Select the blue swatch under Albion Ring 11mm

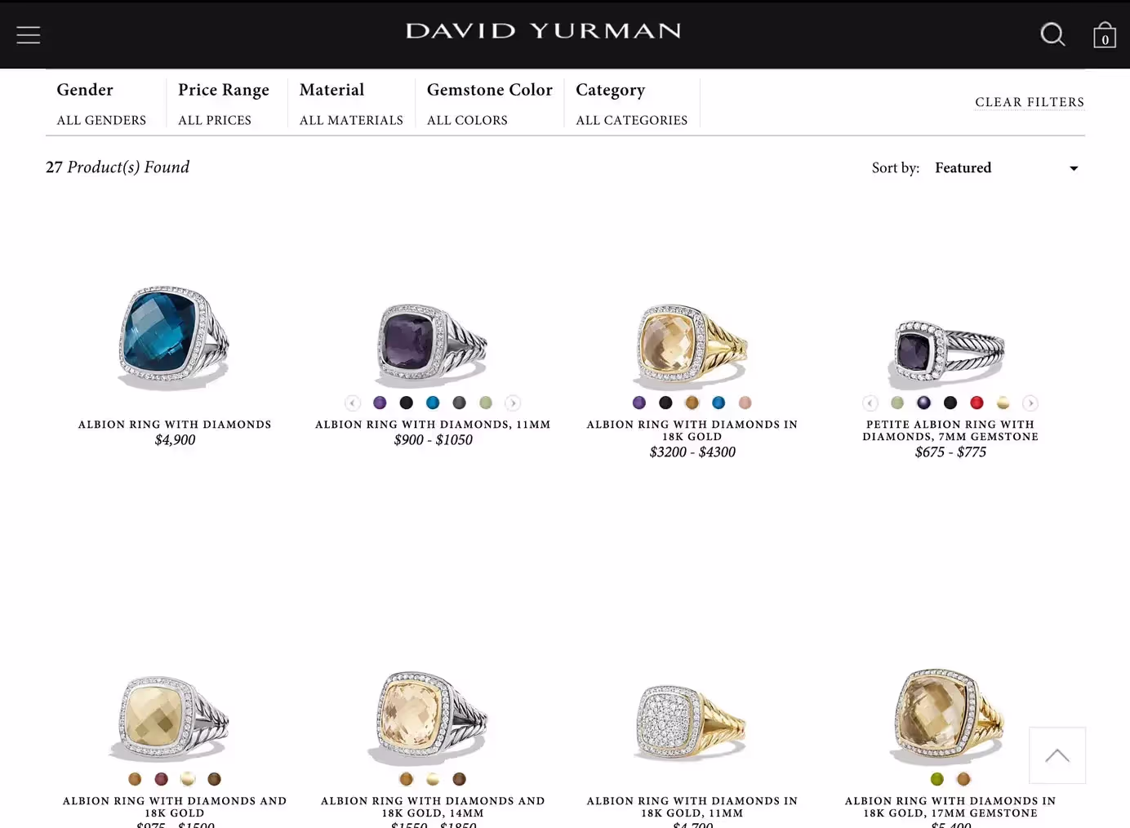pos(433,403)
